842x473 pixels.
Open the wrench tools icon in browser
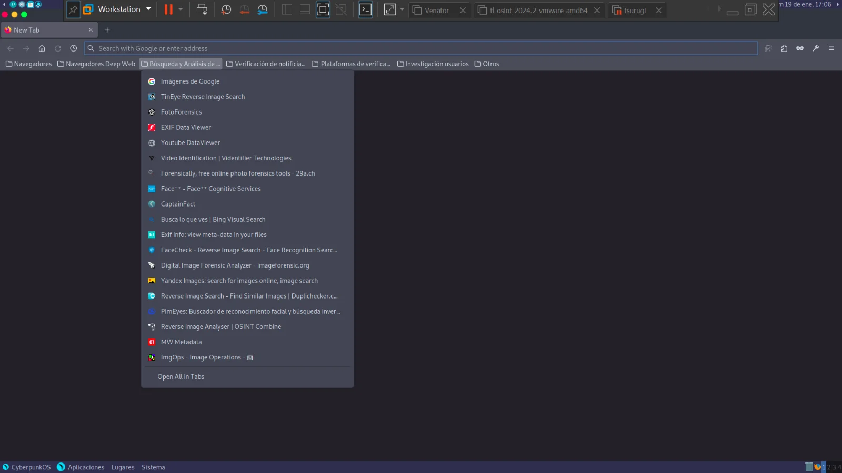[816, 48]
